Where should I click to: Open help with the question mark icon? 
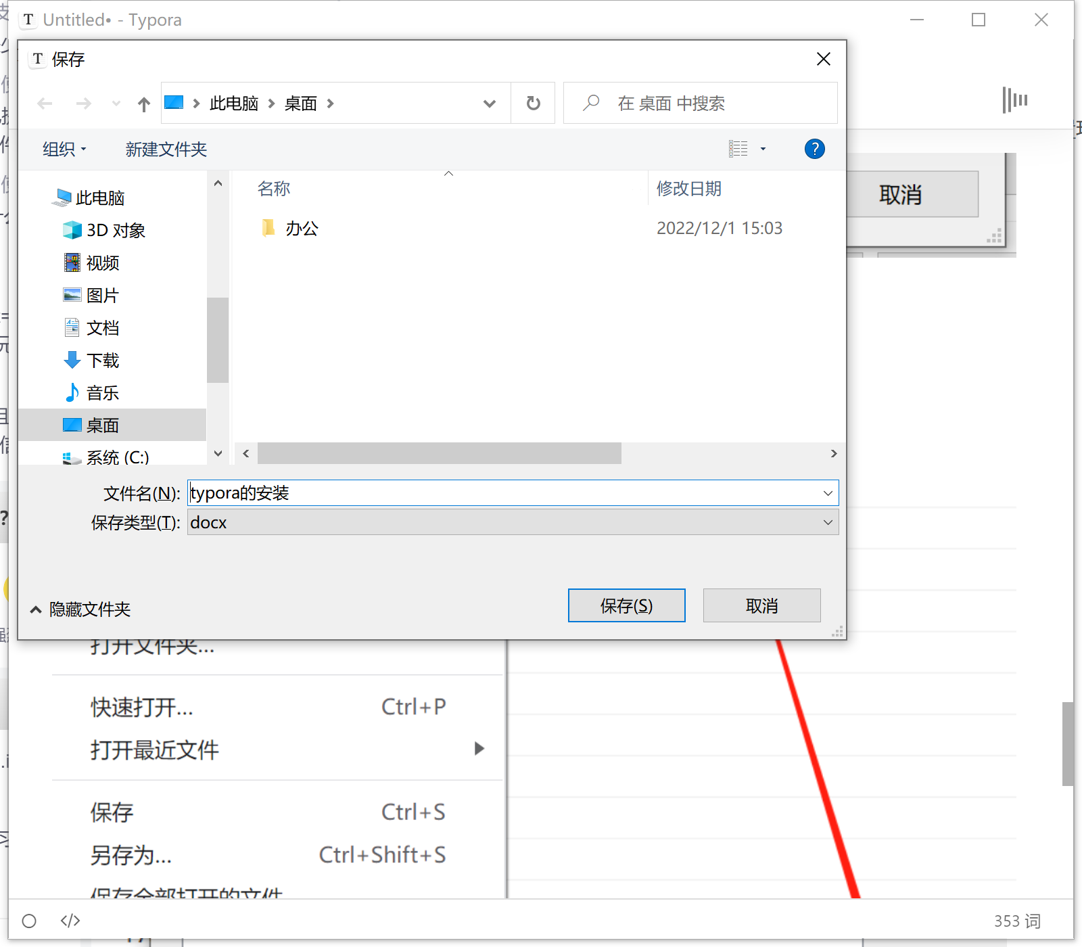815,149
